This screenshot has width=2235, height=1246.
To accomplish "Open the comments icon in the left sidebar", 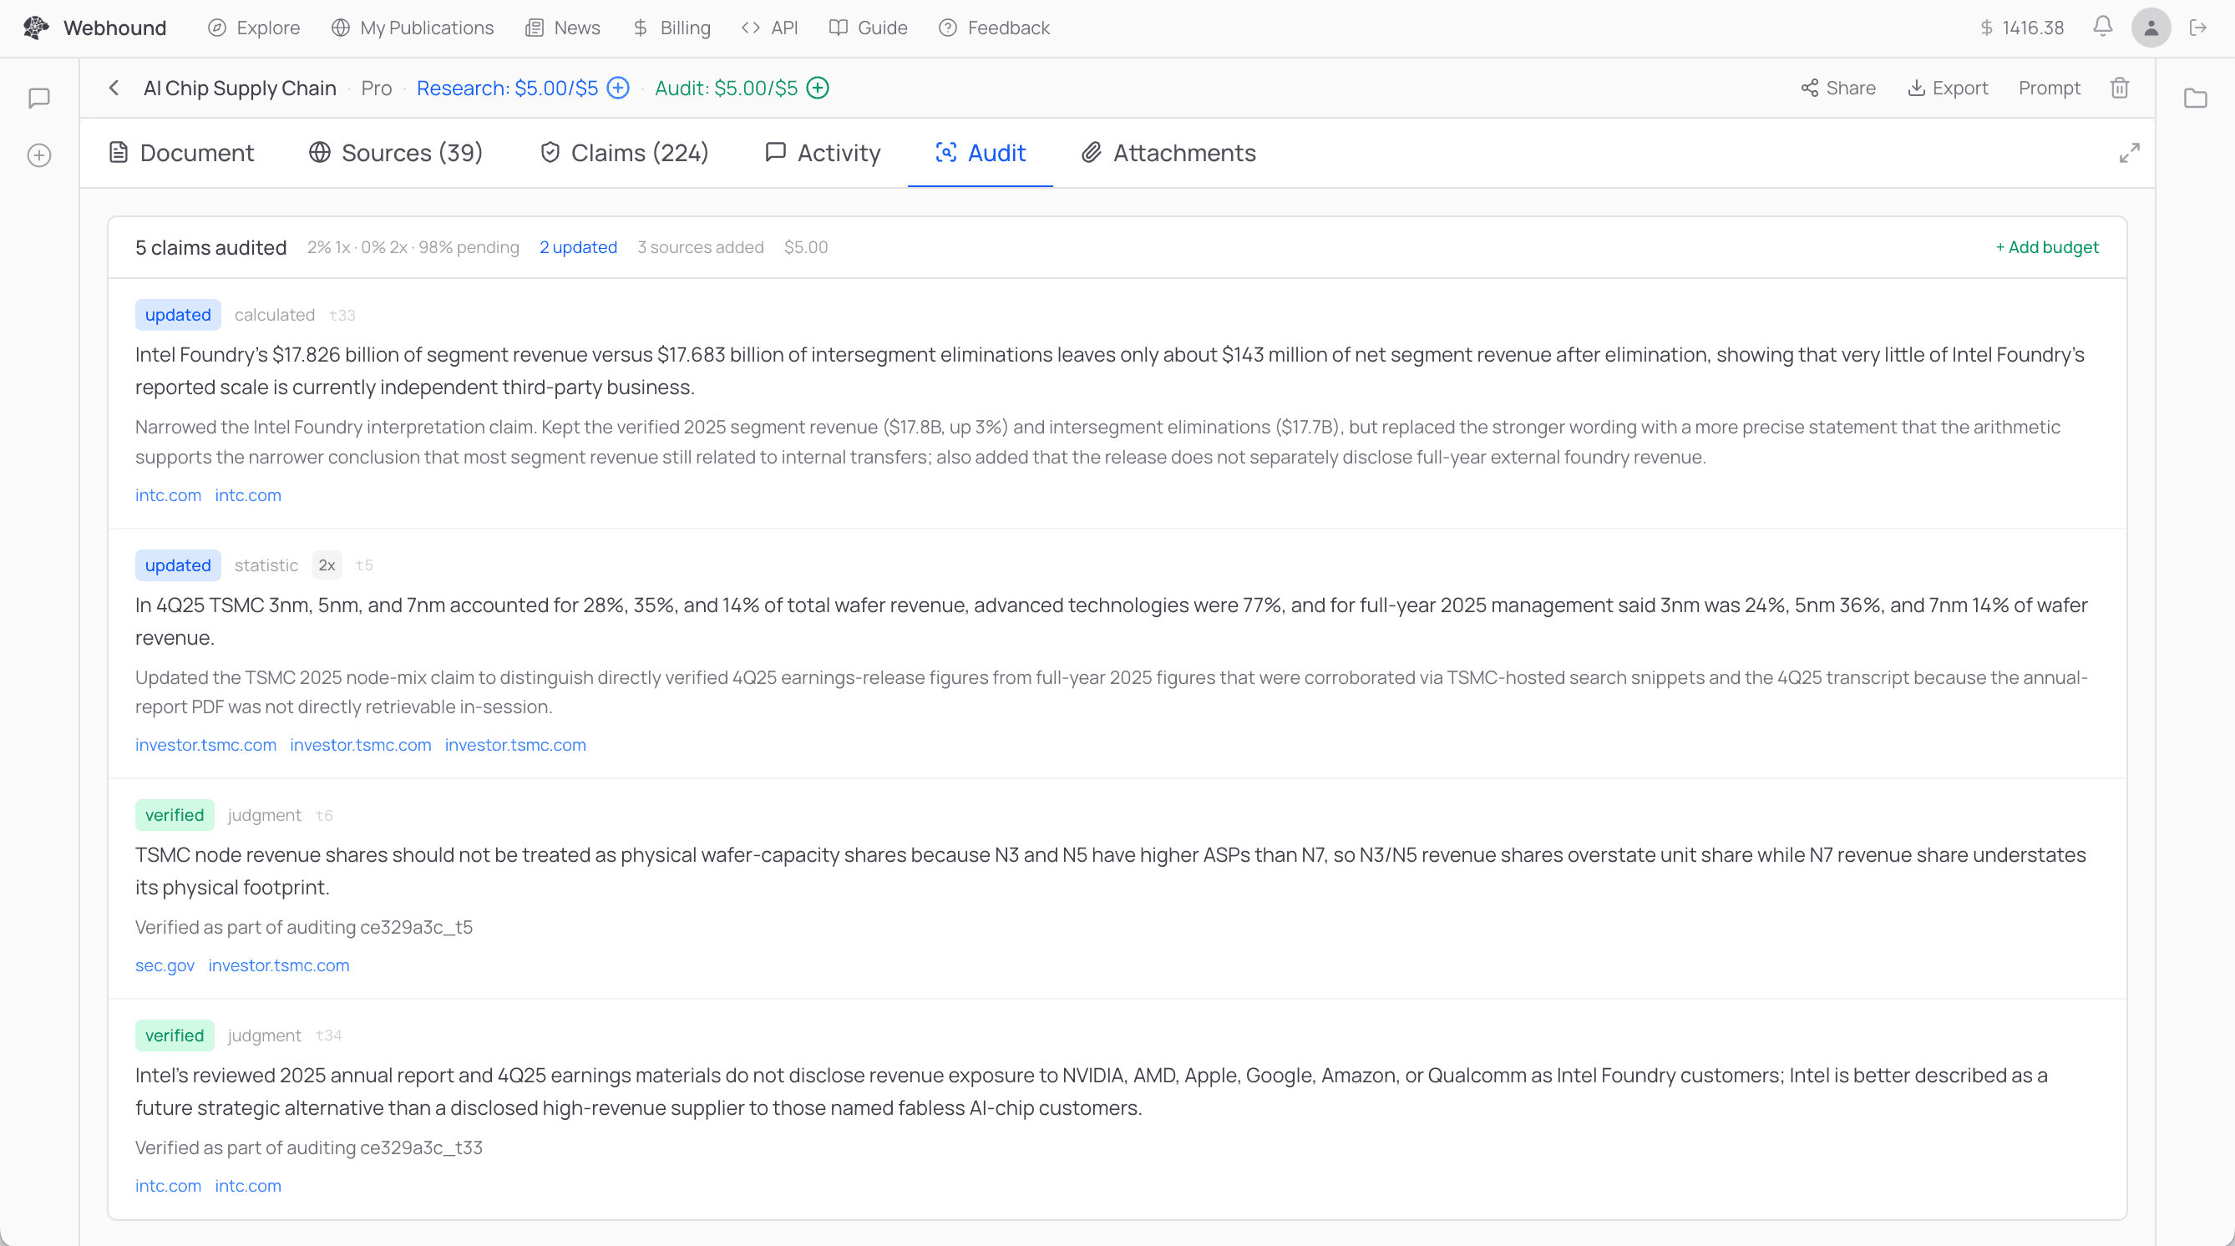I will tap(39, 97).
